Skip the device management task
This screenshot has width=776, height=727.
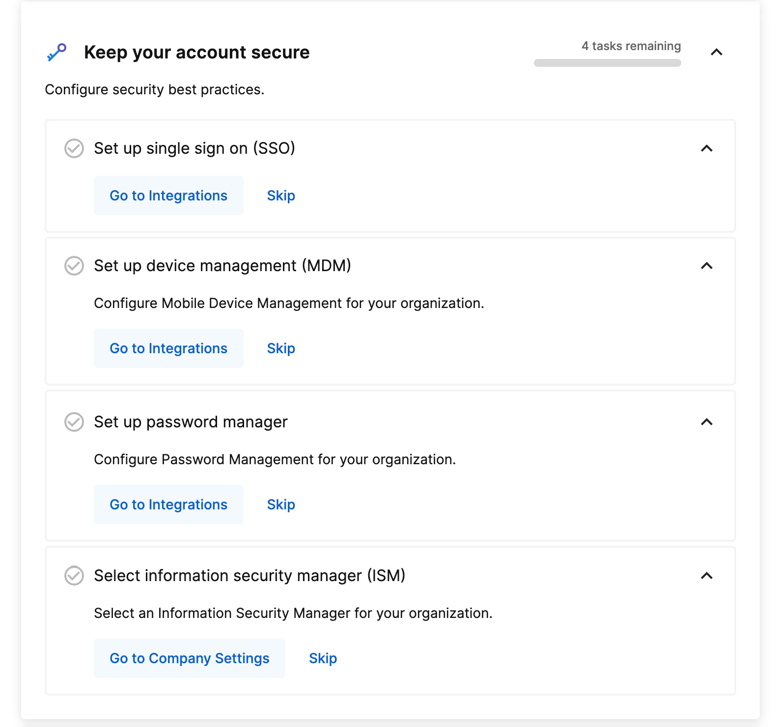click(x=281, y=348)
